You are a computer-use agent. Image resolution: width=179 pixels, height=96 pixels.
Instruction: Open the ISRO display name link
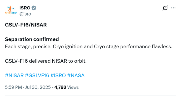click(x=25, y=8)
